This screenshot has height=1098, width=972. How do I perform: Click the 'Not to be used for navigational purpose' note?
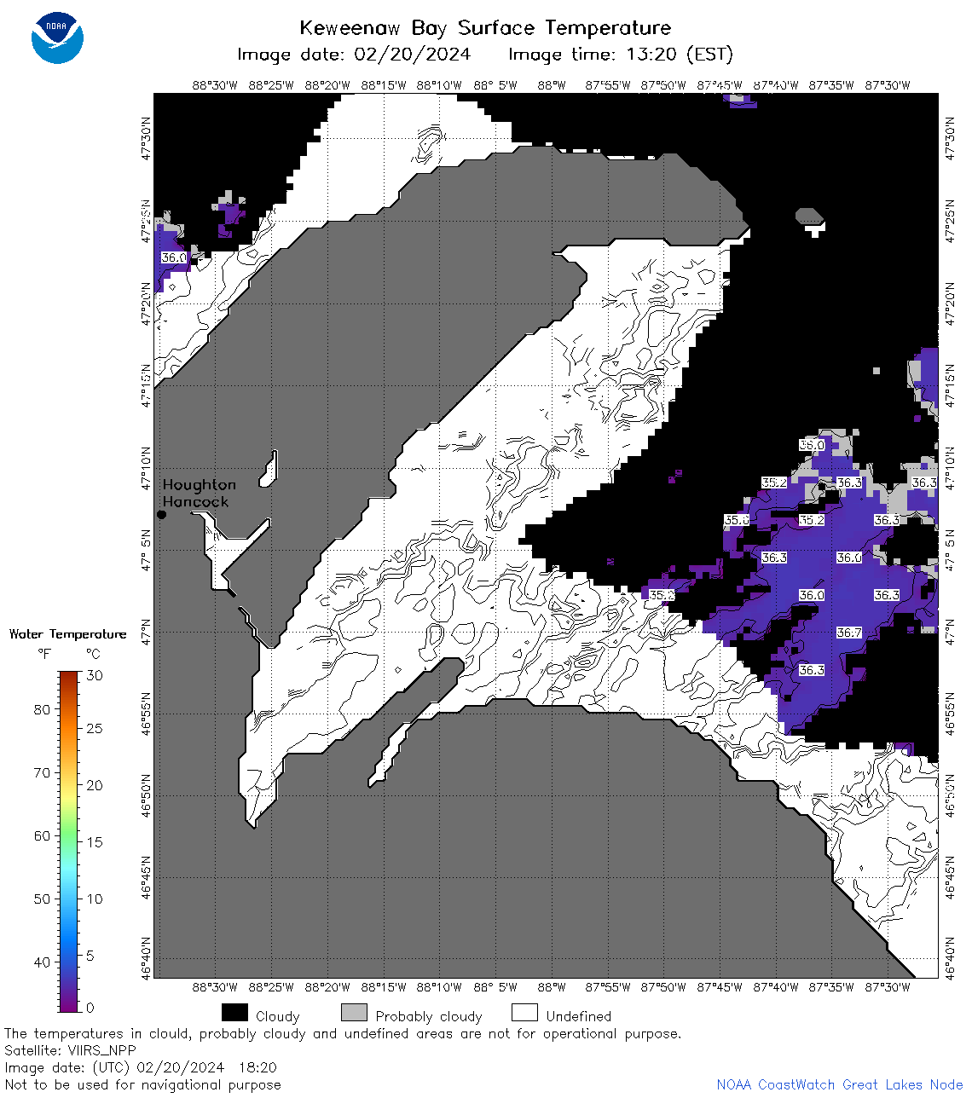pyautogui.click(x=142, y=1084)
